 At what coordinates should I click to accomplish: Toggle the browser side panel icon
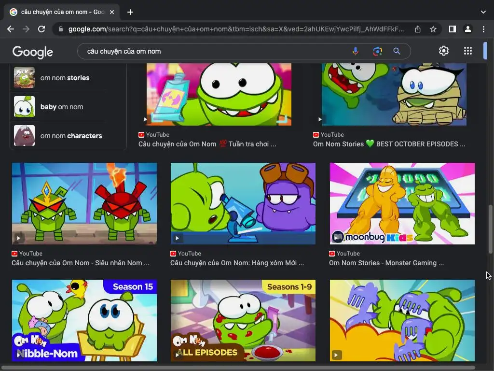click(453, 29)
